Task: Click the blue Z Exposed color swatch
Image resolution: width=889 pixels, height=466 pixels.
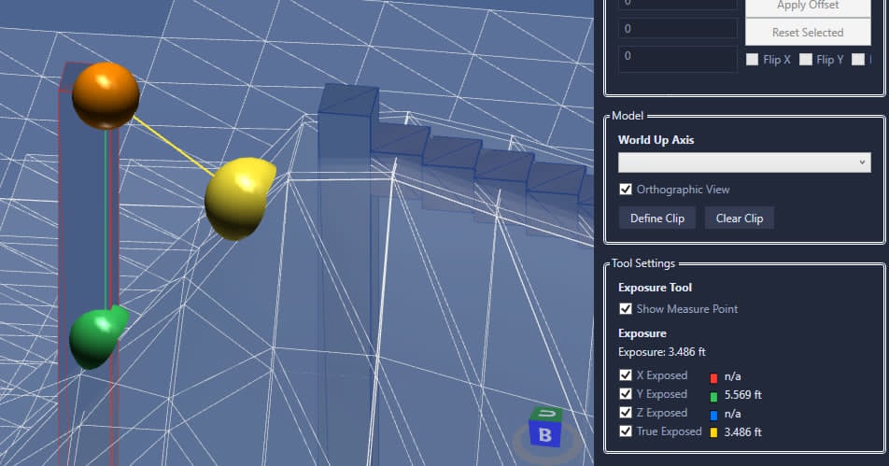Action: click(x=713, y=415)
